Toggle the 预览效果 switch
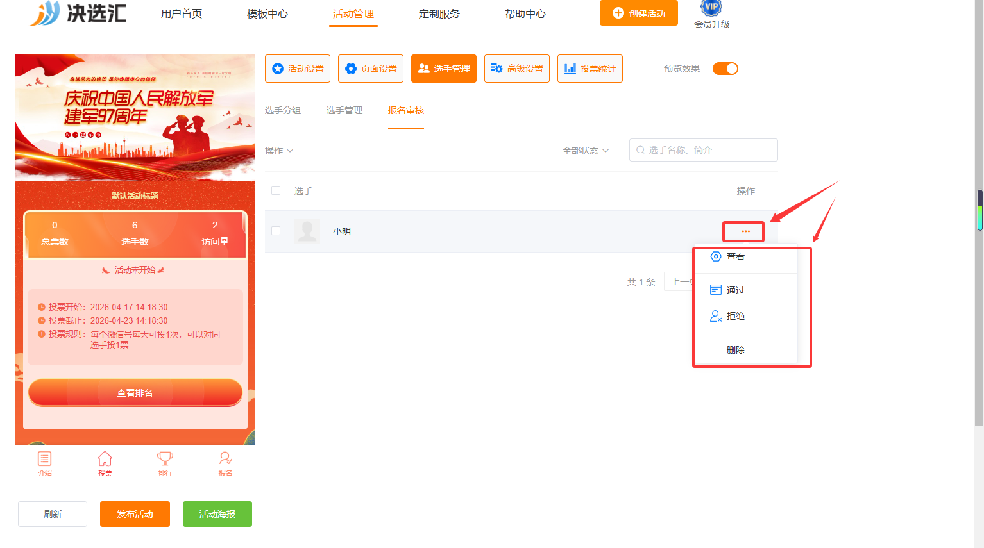The image size is (984, 548). click(725, 69)
